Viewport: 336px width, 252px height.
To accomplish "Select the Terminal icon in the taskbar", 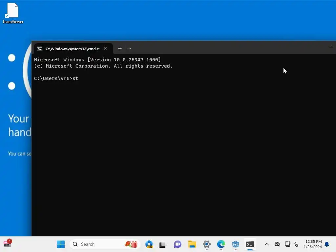I will [x=250, y=244].
